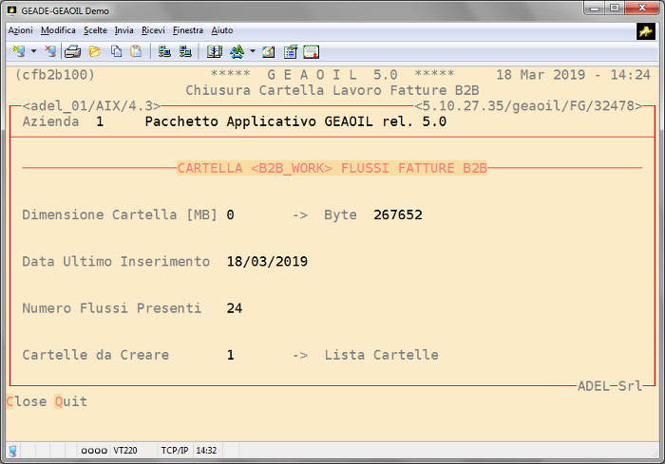Select the Quit command at screen bottom

(x=71, y=401)
